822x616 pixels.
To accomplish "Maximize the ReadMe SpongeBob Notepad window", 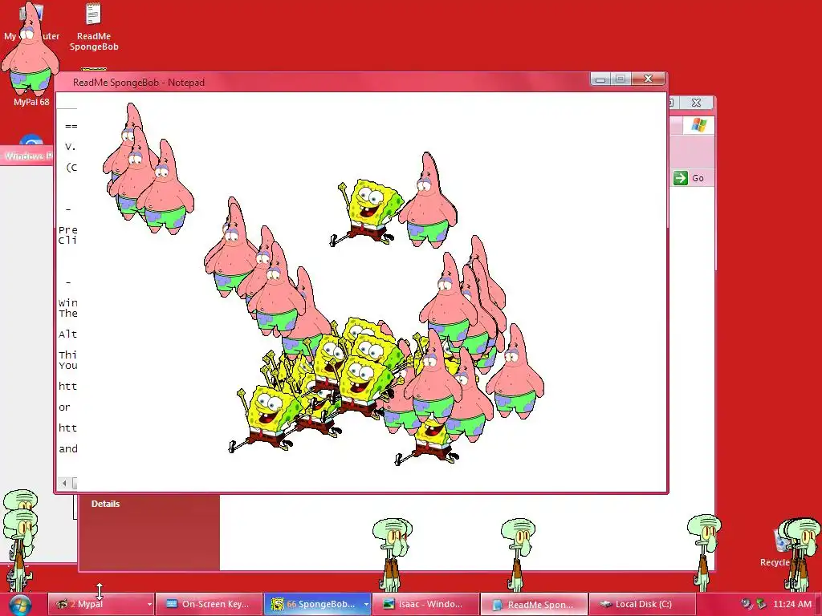I will 621,79.
